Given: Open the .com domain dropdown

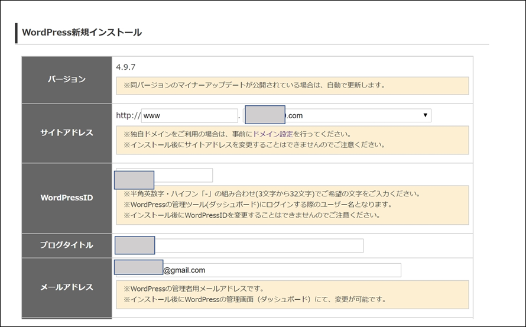Looking at the screenshot, I should 337,115.
